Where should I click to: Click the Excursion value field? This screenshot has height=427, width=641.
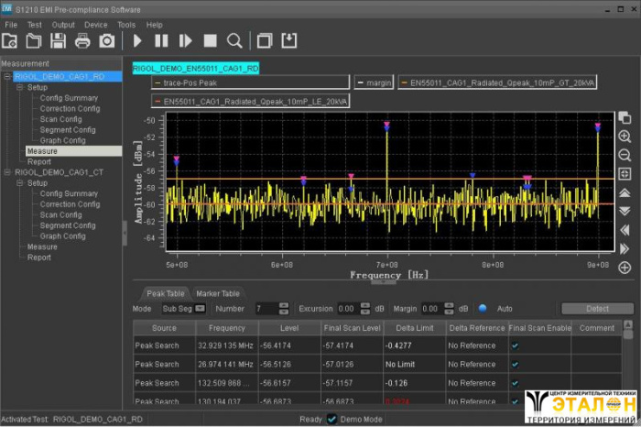349,309
